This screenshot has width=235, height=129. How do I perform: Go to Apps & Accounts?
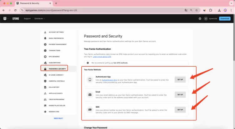55,93
